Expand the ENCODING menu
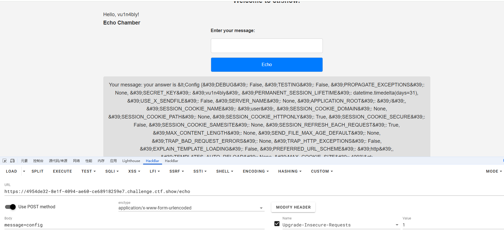Viewport: 504px width, 232px height. 256,171
